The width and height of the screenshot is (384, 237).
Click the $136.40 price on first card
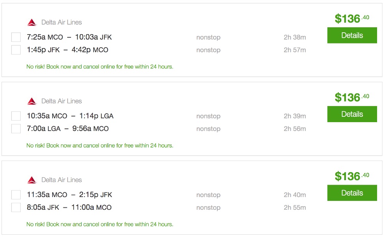coord(351,18)
